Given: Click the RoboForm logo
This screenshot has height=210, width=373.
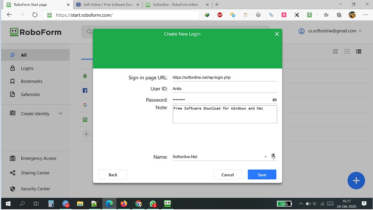Looking at the screenshot, I should tap(36, 32).
